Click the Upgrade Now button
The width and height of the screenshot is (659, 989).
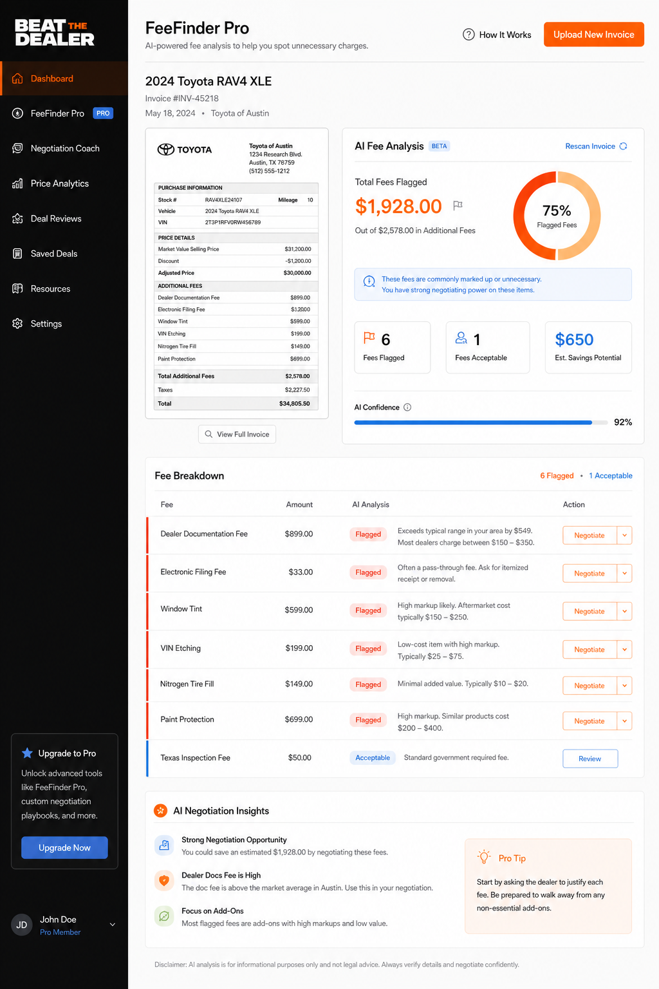point(64,847)
